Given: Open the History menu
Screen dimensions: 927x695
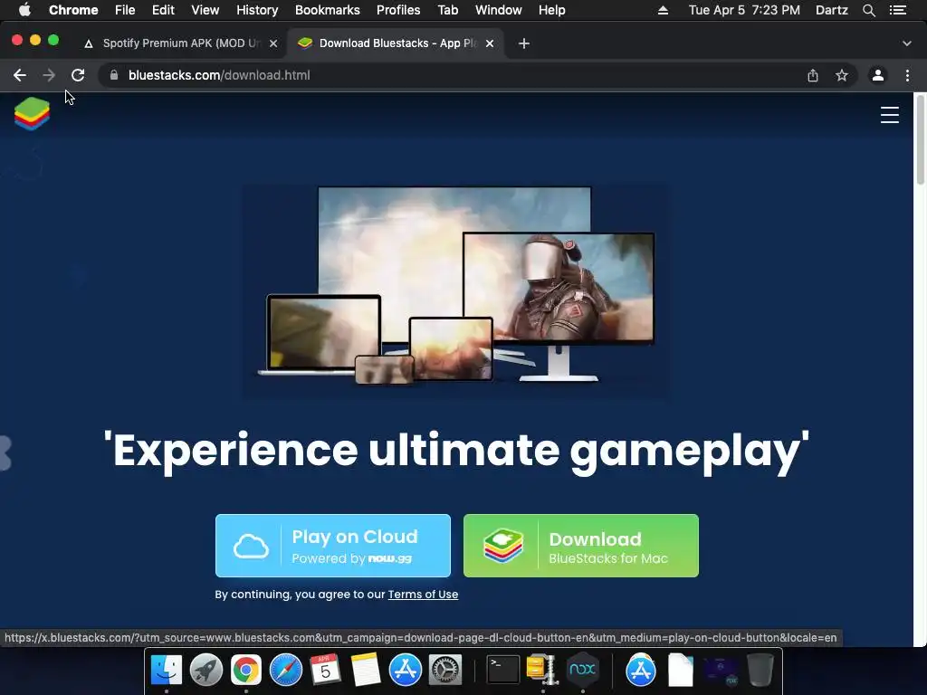Looking at the screenshot, I should pos(257,10).
